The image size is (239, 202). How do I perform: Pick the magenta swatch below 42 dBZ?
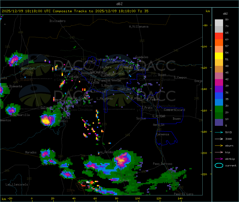click(x=219, y=82)
